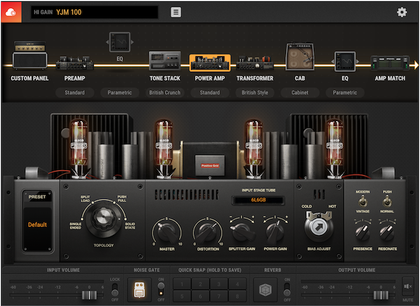Click the first 6L6GB power tube
This screenshot has height=306, width=420.
tap(78, 149)
